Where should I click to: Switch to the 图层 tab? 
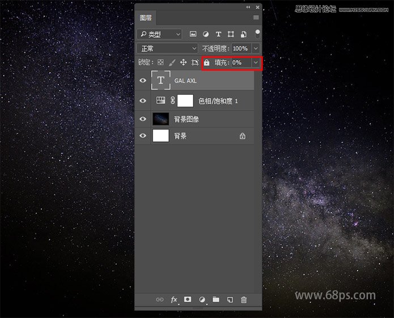(x=146, y=18)
